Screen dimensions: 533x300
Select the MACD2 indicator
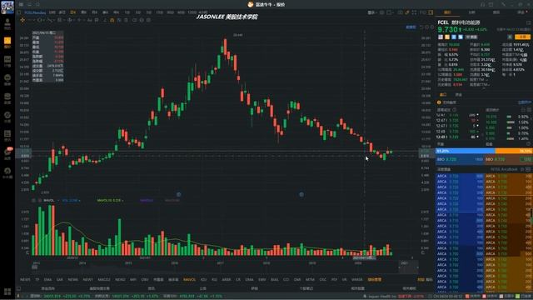tap(104, 280)
